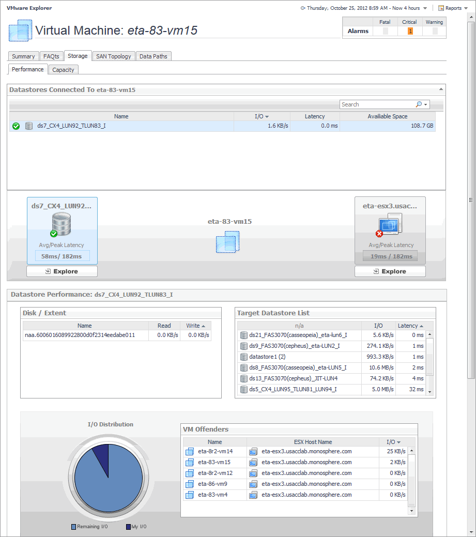Click datastore icon next to ds13_FAS3070(cepheus)_JIT-LUN4

pos(244,378)
